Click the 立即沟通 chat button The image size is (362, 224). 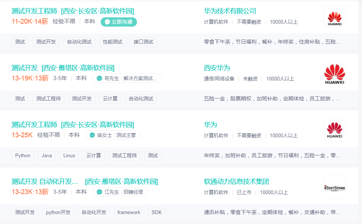[119, 22]
